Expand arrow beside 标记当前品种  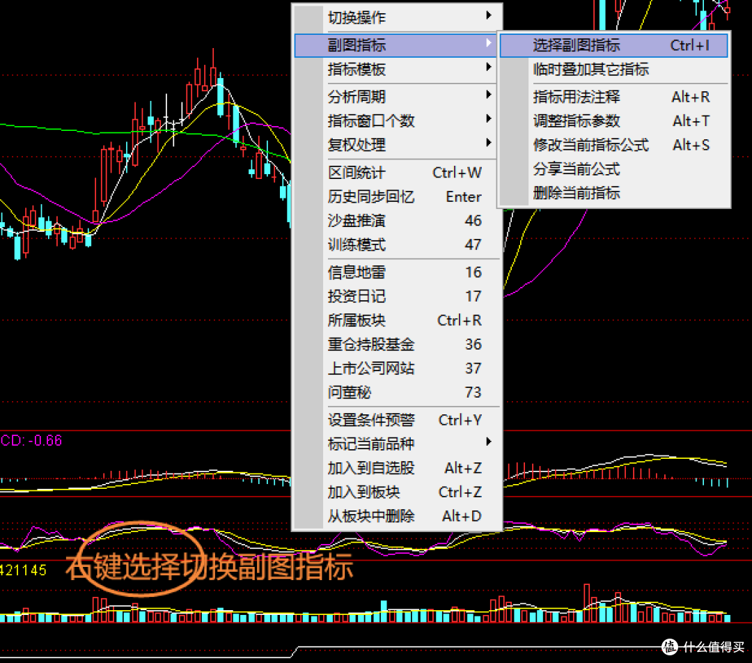point(489,442)
